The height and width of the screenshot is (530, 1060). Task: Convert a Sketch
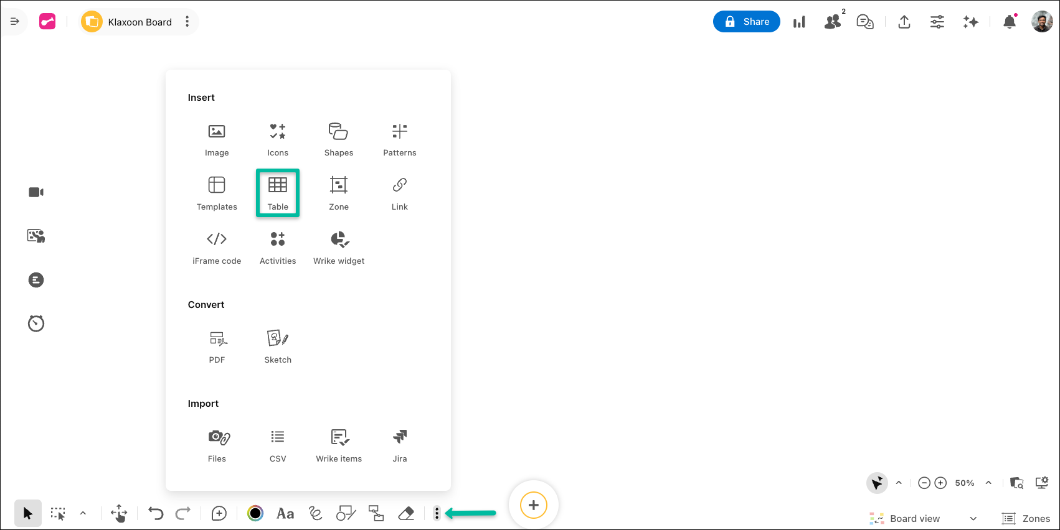click(278, 346)
